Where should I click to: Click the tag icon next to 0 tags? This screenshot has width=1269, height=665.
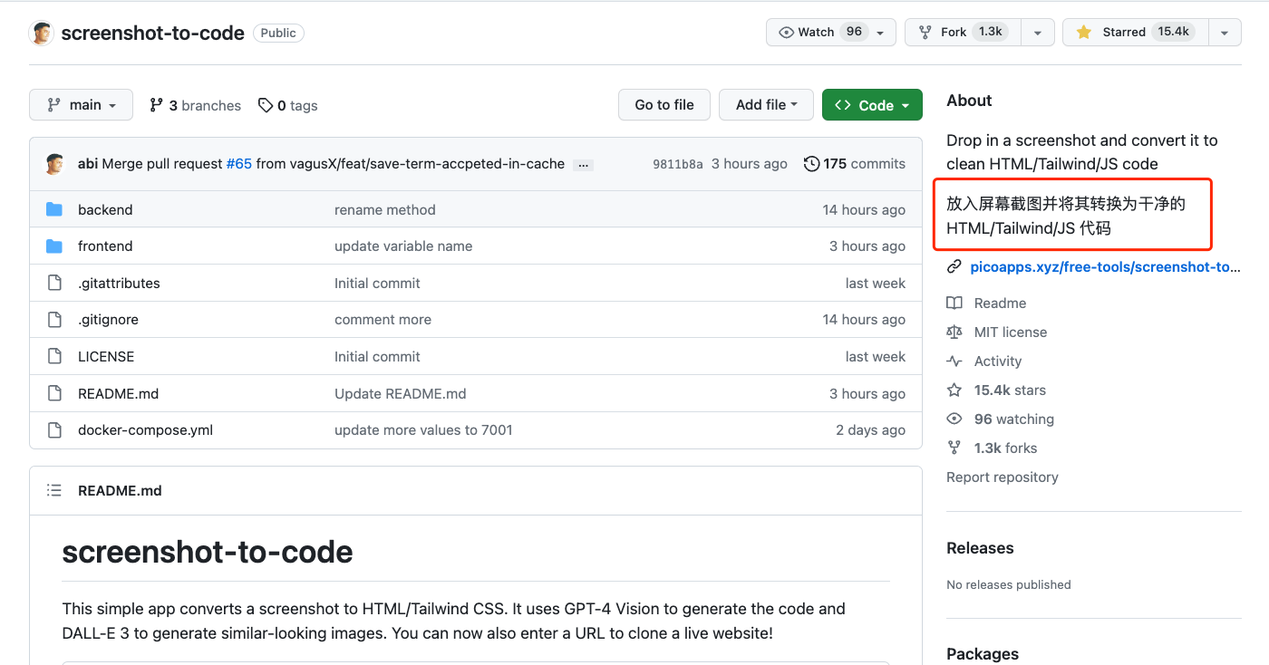point(266,105)
